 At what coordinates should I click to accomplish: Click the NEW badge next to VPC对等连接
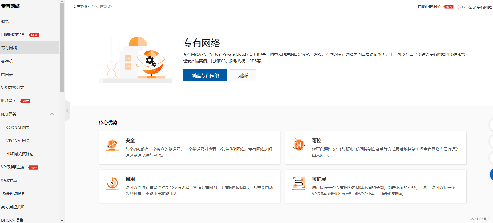pos(33,168)
